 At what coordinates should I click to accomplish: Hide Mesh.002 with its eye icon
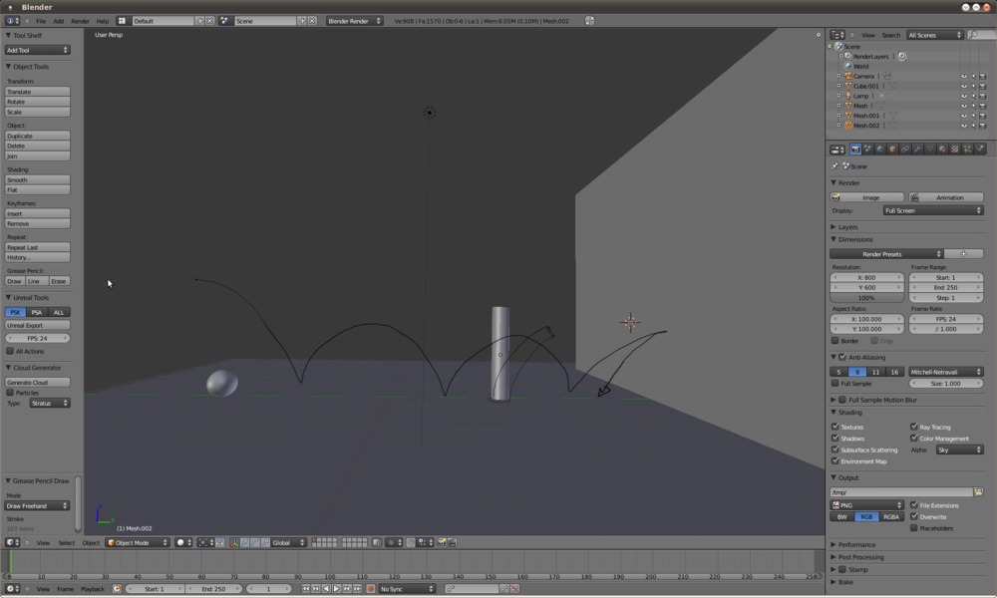coord(964,126)
